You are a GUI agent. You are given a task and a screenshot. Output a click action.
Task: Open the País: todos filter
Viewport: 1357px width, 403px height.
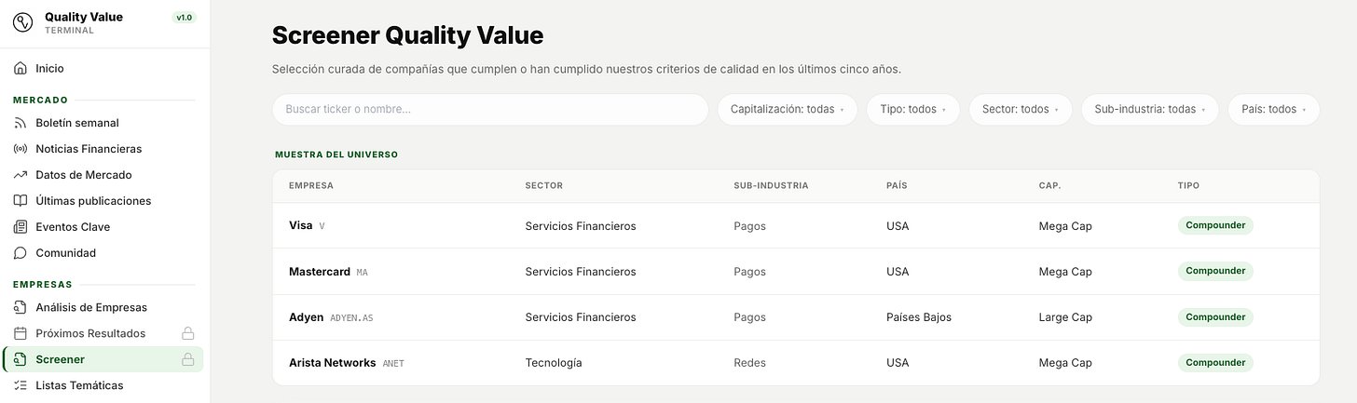point(1273,109)
